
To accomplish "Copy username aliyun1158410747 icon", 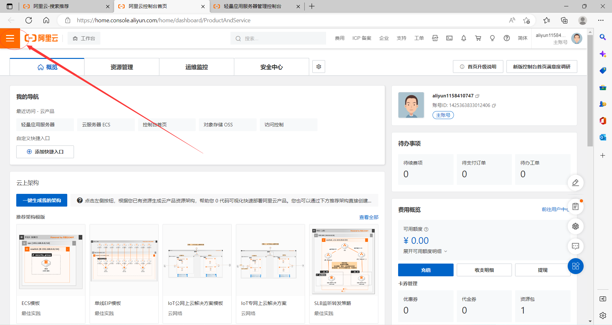I will [477, 96].
